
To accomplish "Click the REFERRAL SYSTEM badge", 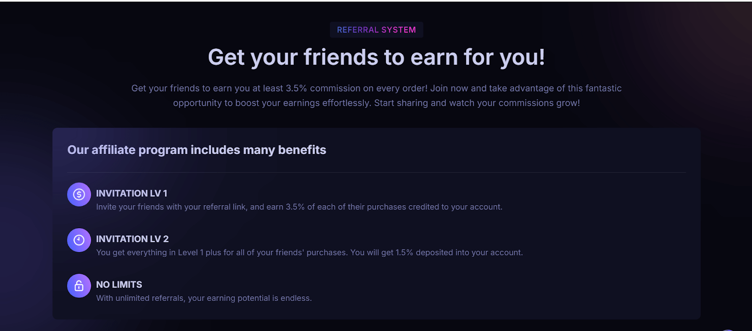I will tap(376, 30).
